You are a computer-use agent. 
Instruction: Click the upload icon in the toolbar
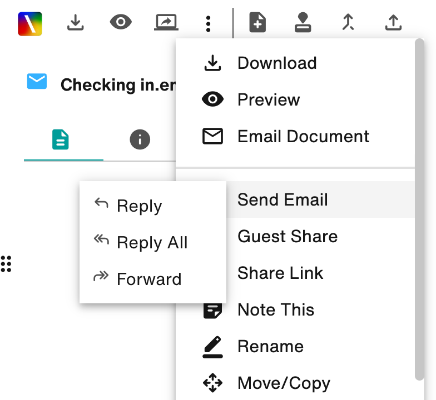pyautogui.click(x=393, y=22)
